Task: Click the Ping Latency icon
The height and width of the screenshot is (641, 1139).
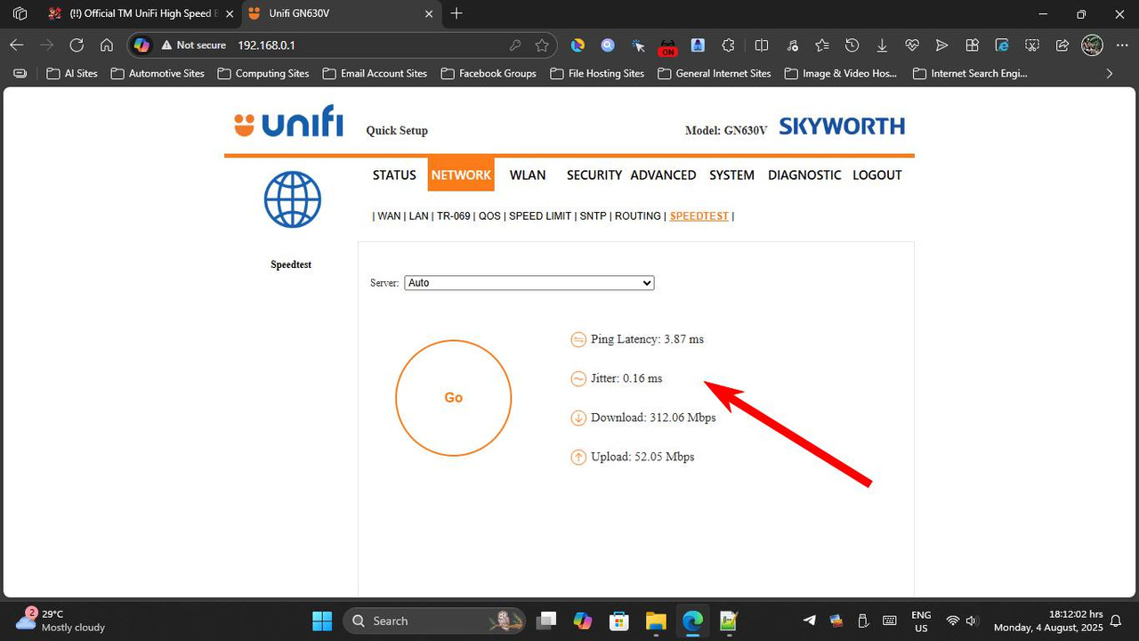Action: 578,339
